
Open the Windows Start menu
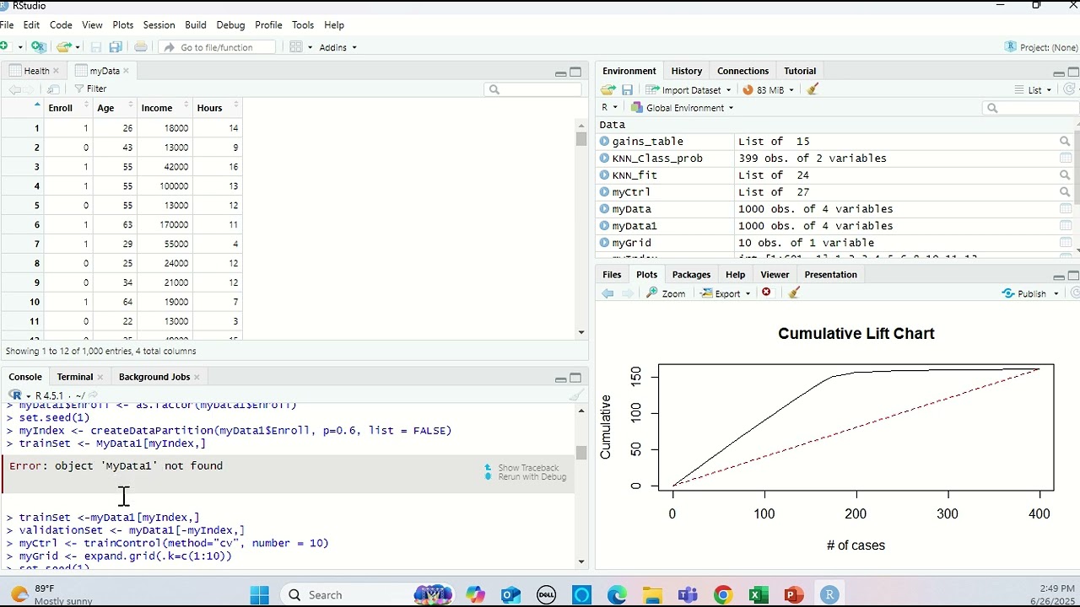[x=259, y=595]
